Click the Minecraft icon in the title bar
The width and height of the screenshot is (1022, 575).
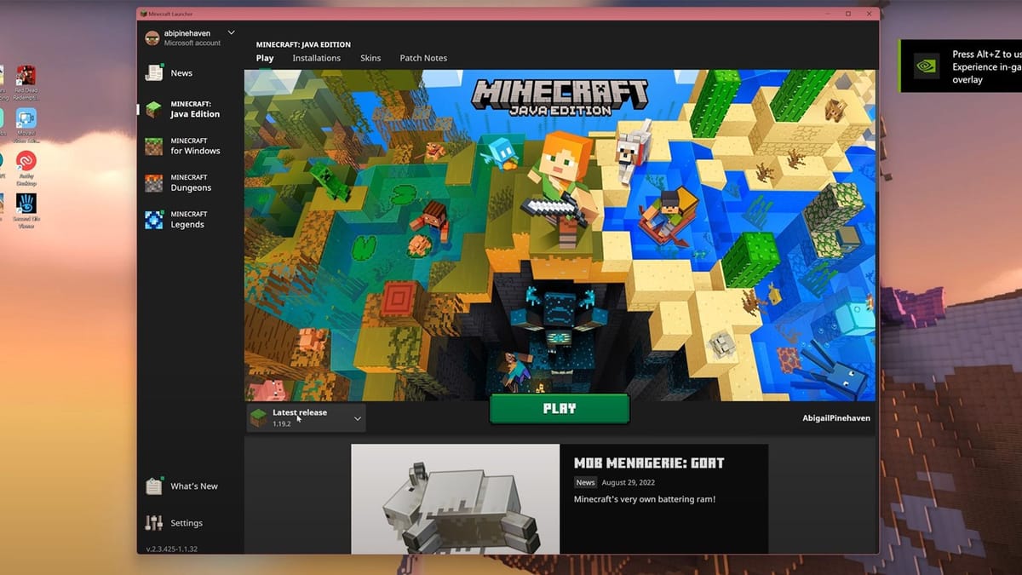[143, 14]
